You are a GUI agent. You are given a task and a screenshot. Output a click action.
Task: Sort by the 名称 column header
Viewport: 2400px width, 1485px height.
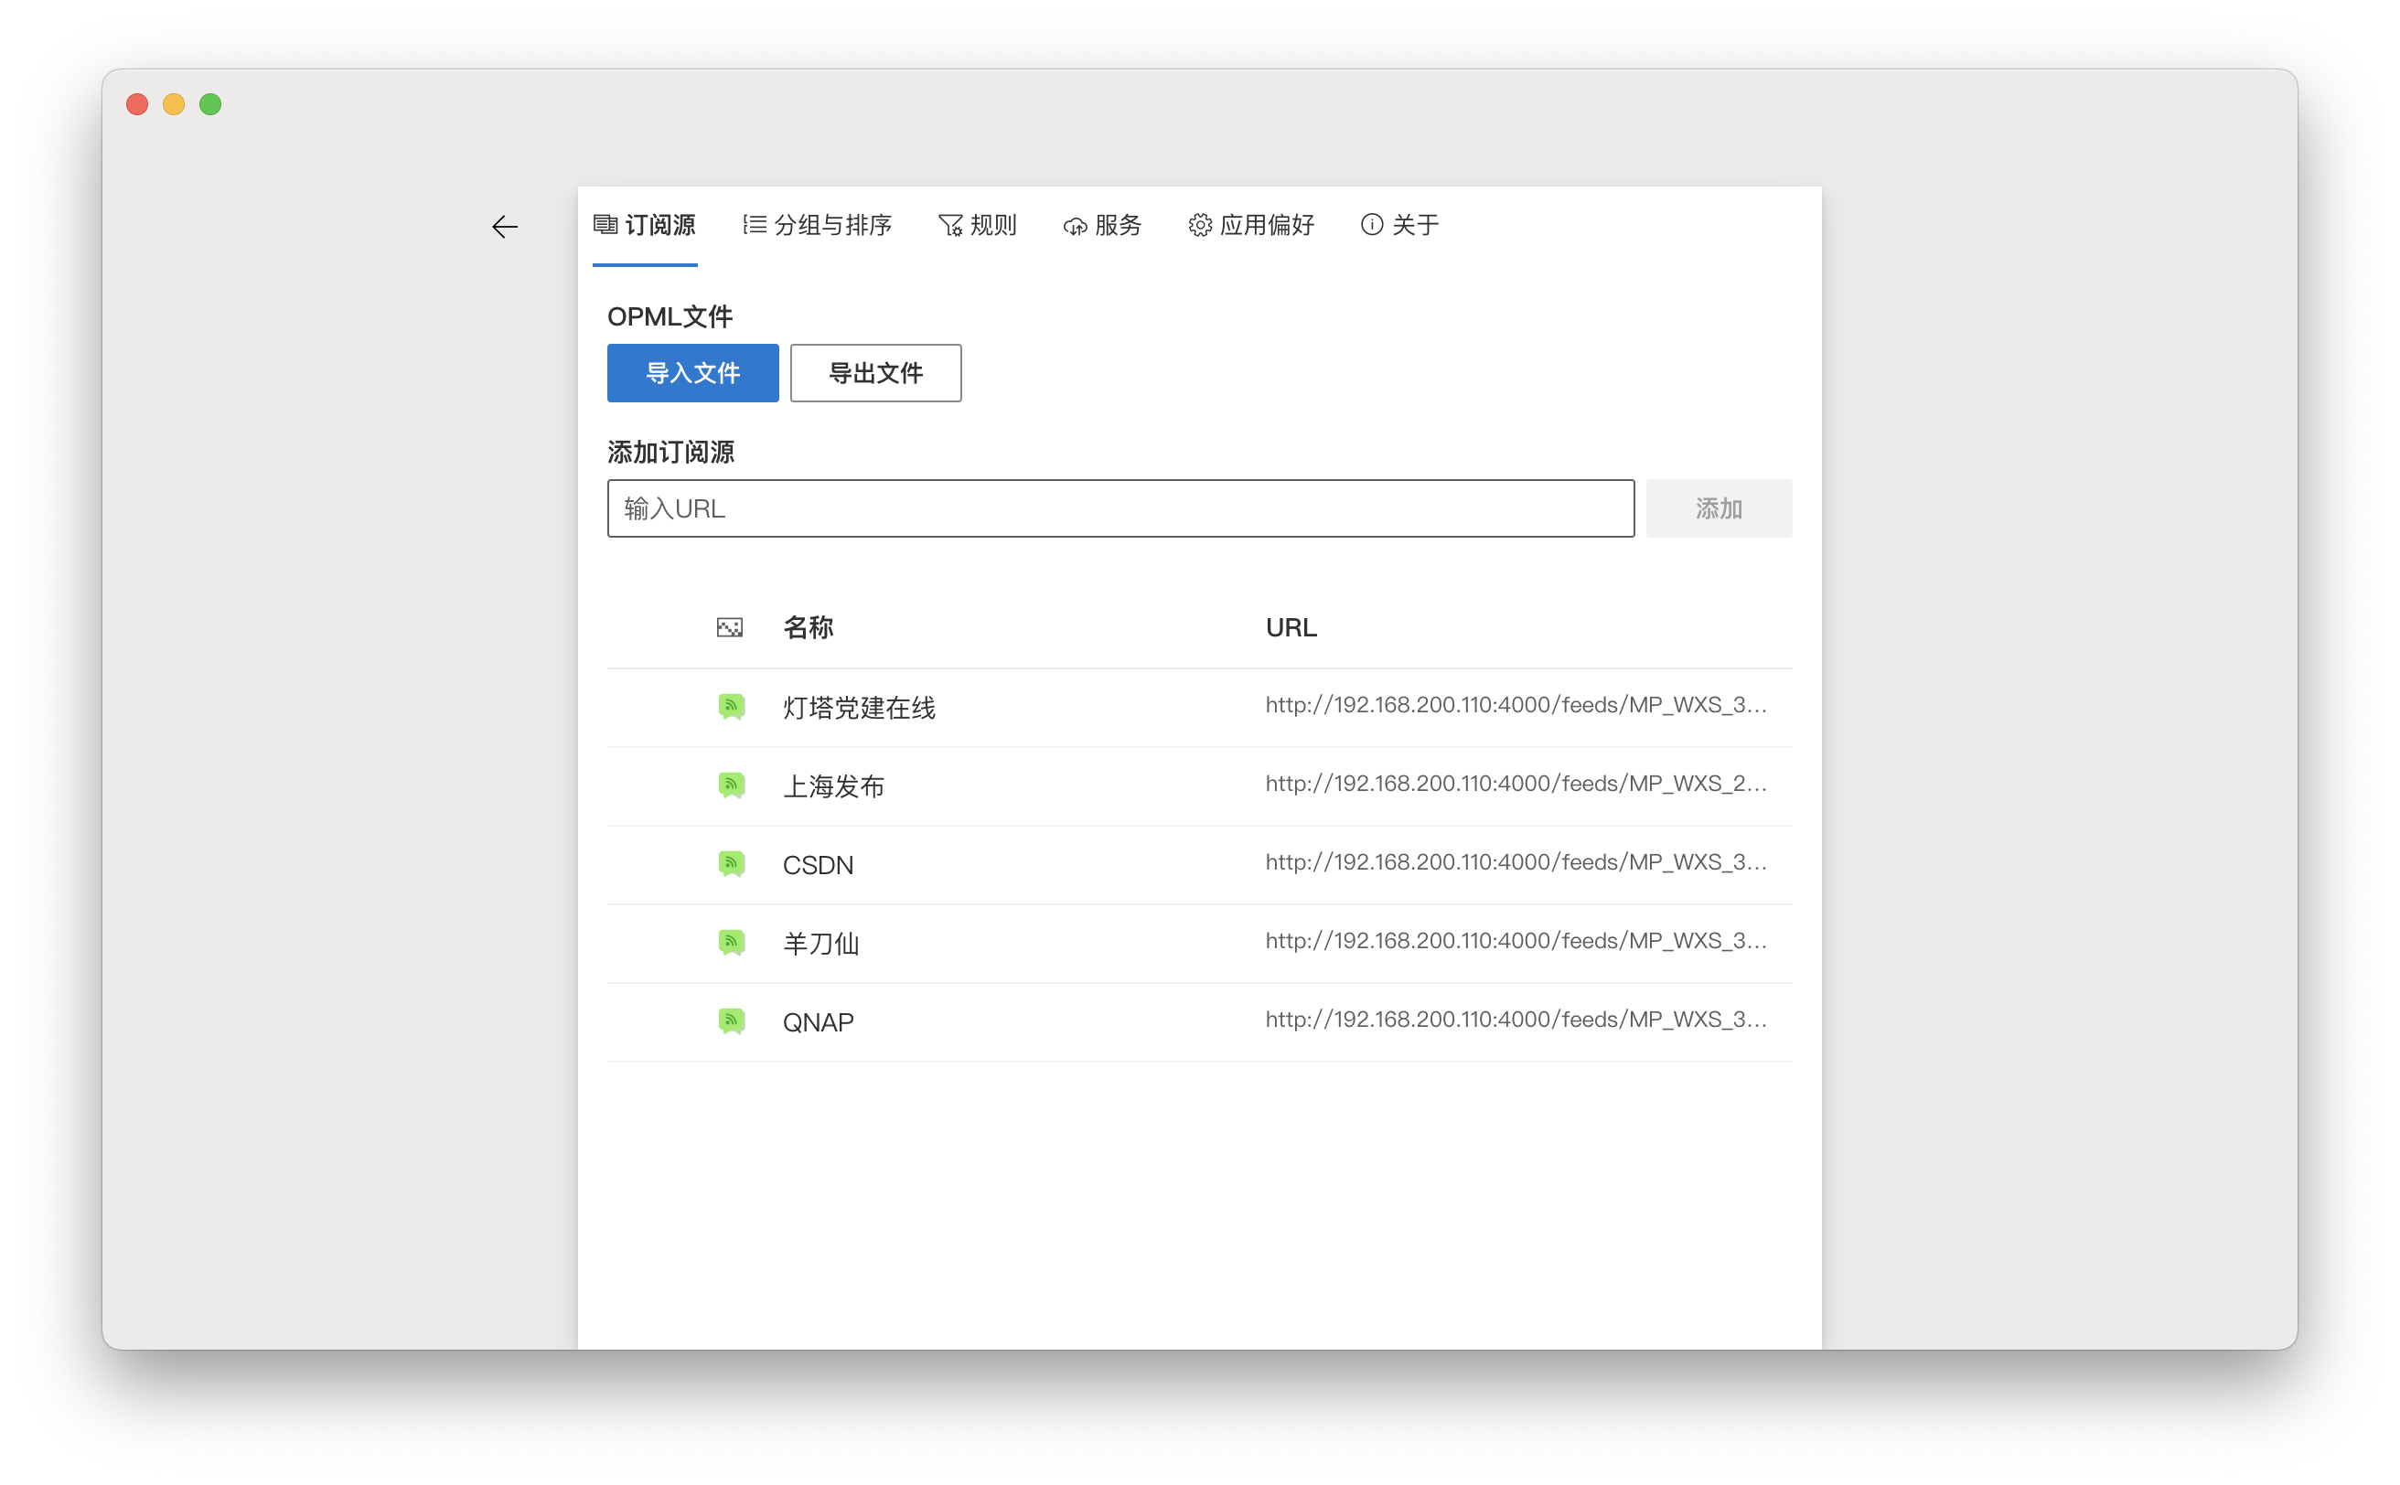click(808, 627)
